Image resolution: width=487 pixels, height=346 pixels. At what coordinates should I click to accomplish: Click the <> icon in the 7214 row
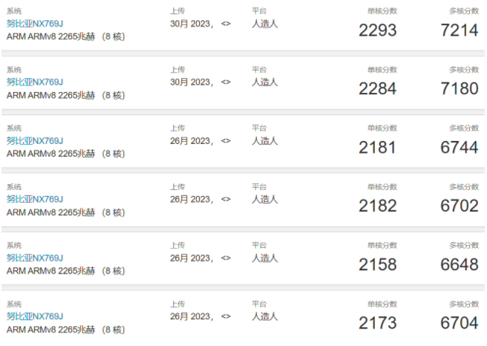[226, 24]
